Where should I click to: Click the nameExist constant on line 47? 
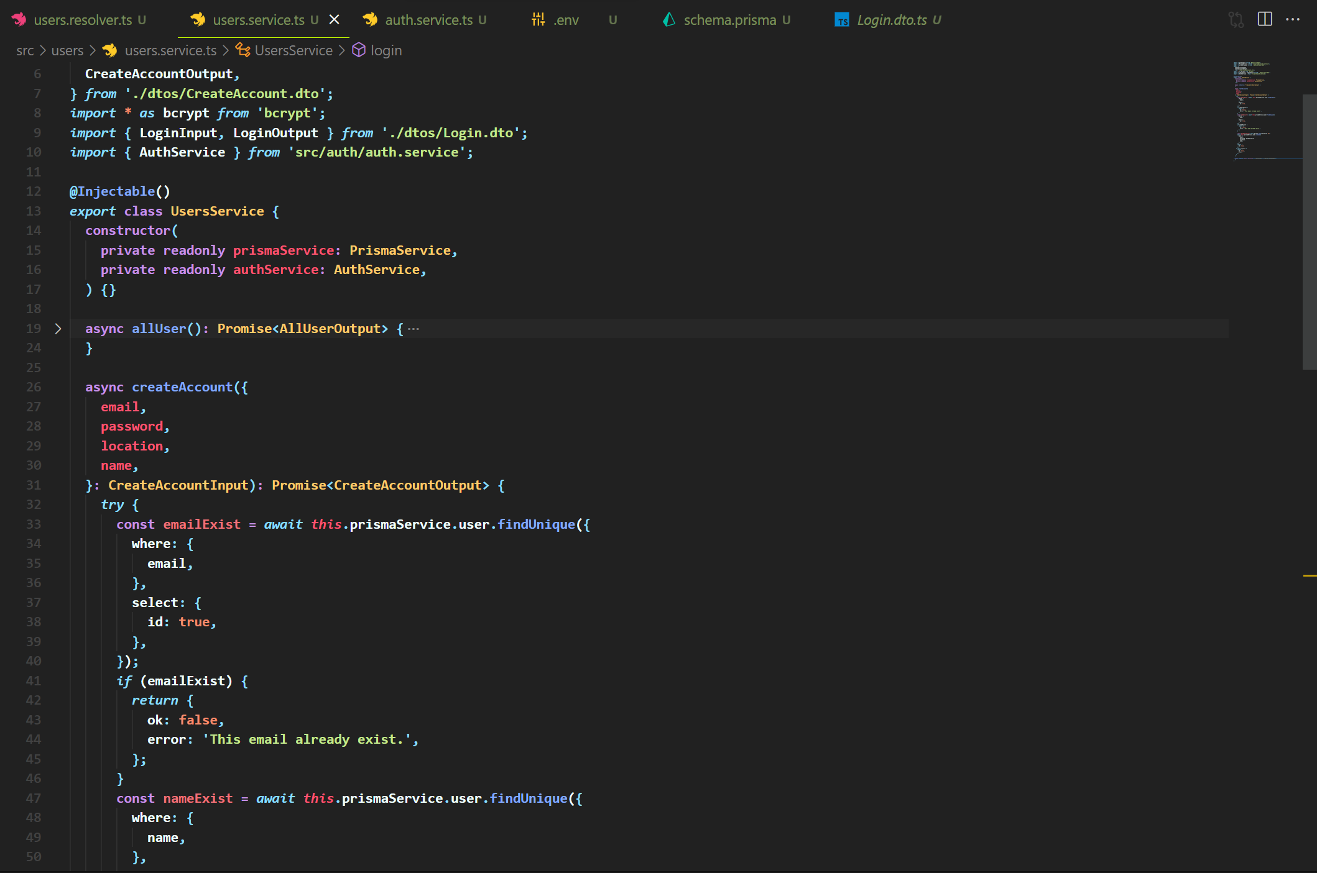click(198, 798)
